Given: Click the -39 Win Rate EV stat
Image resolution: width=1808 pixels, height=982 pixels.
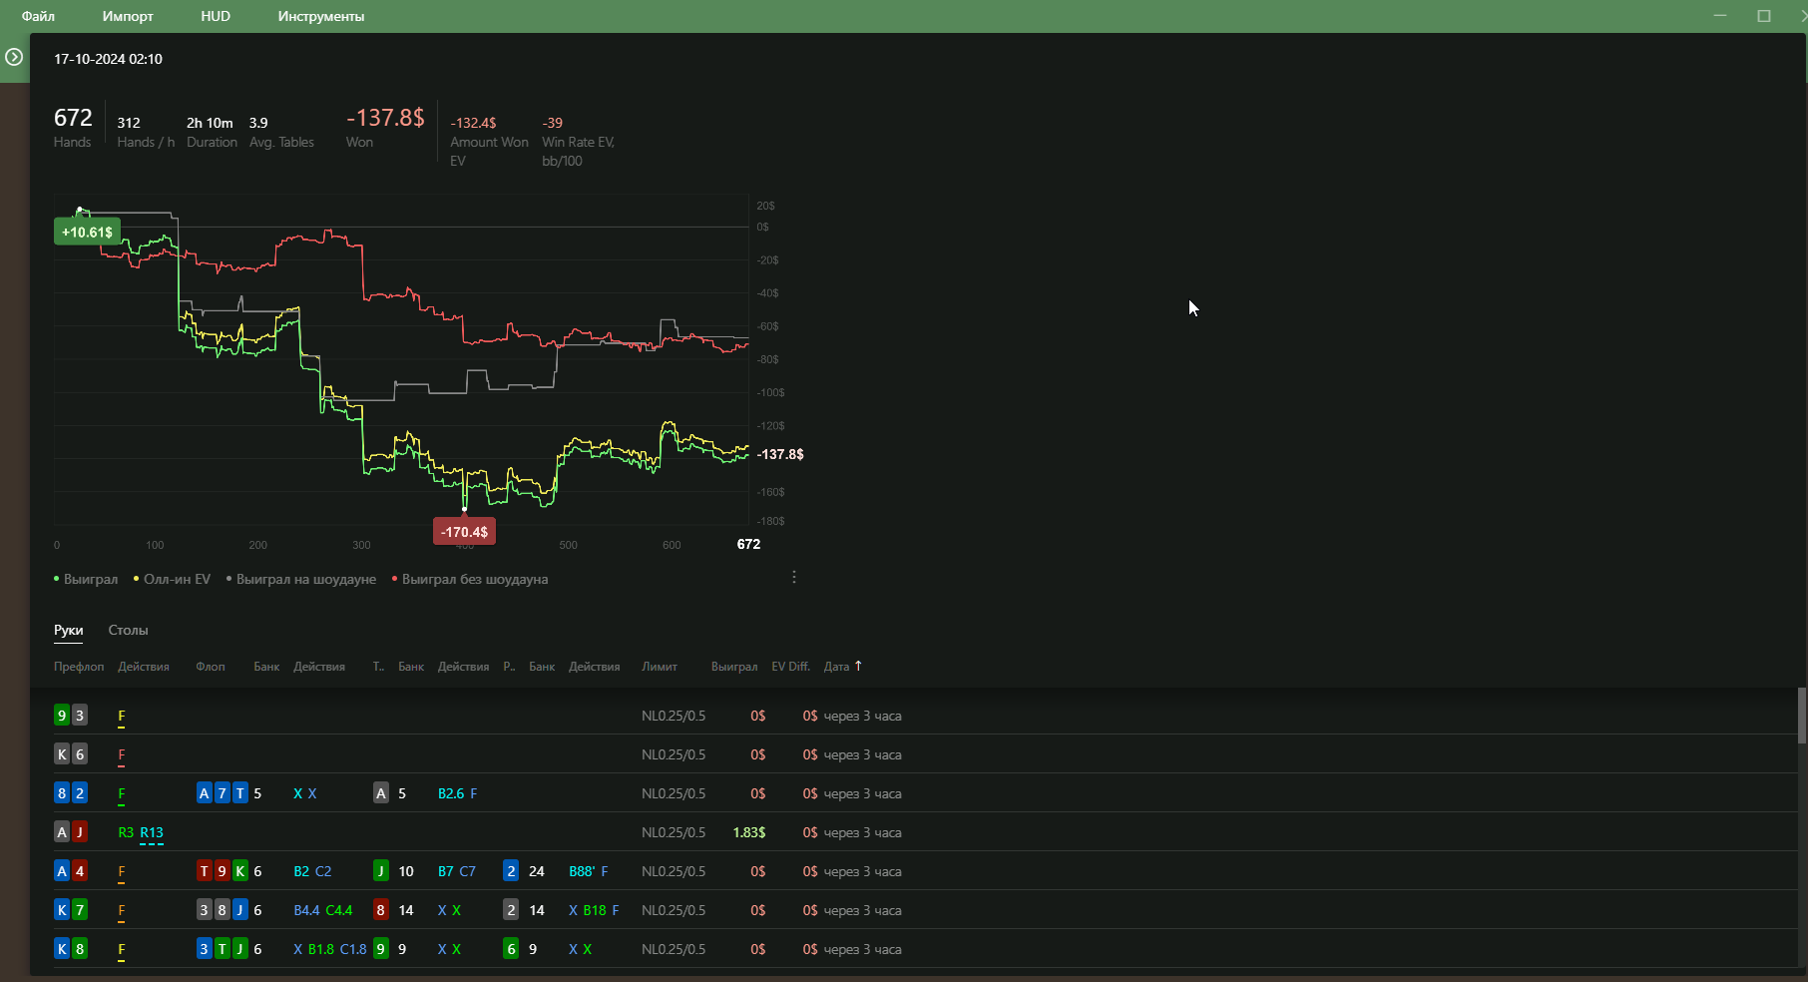Looking at the screenshot, I should click(578, 141).
